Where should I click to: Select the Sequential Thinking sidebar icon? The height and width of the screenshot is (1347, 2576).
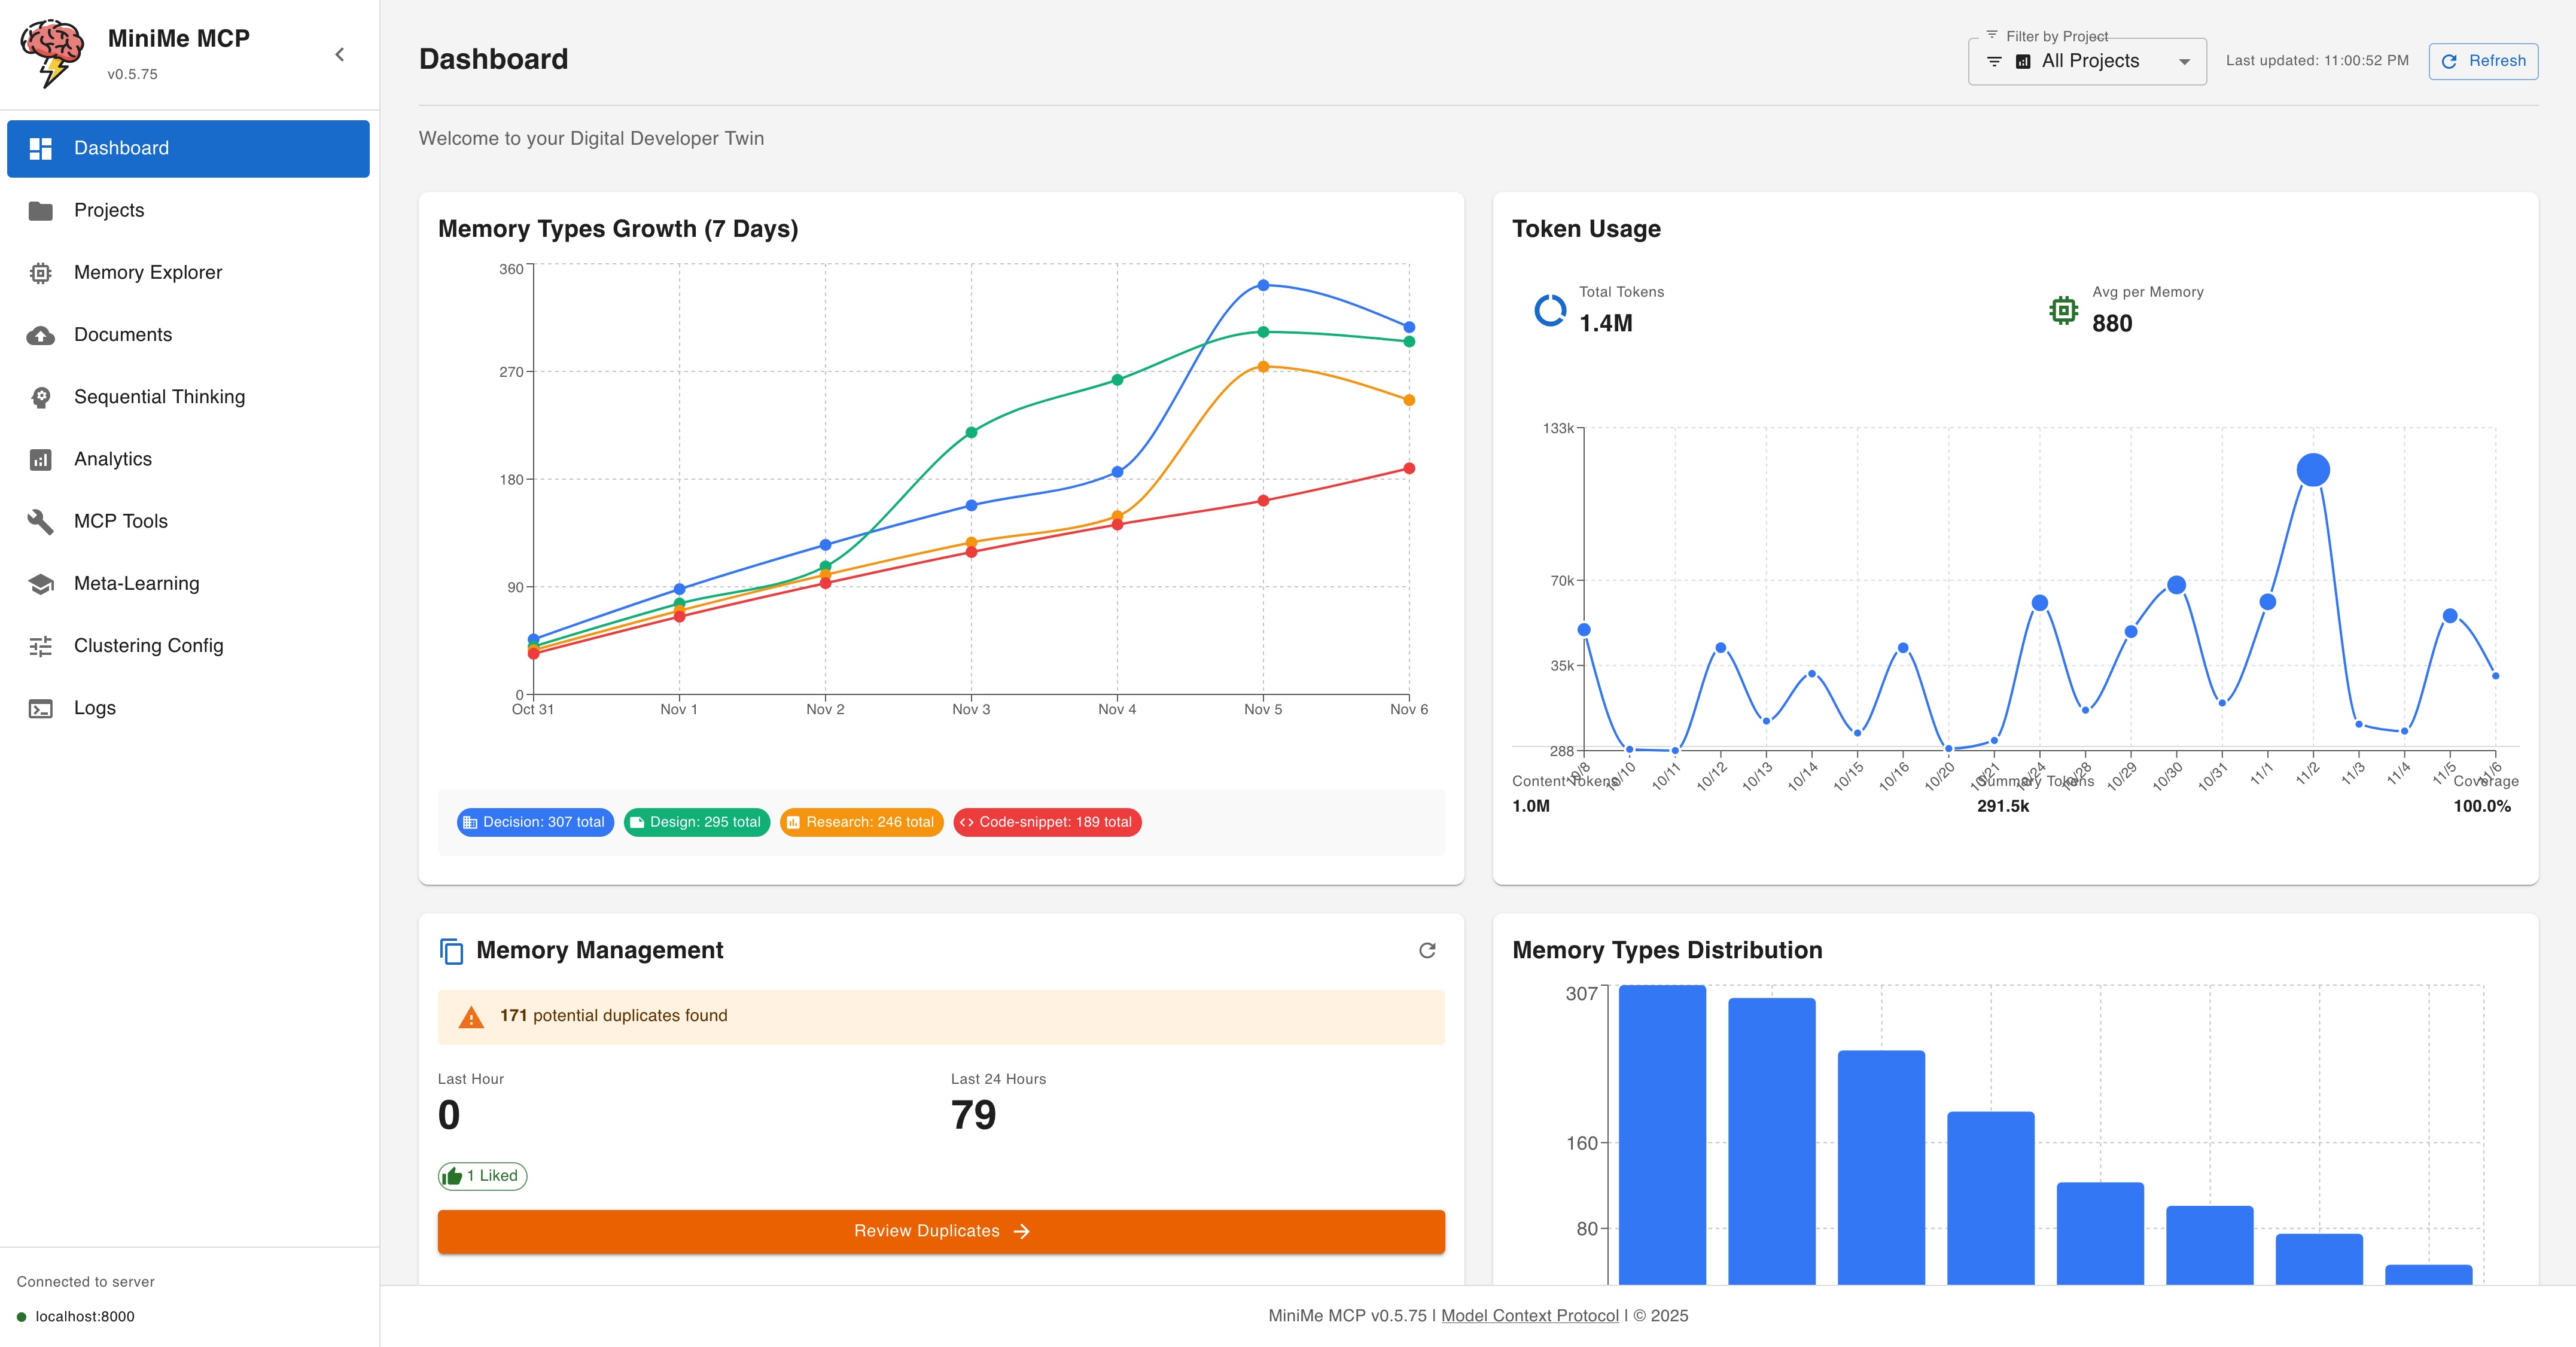coord(40,396)
